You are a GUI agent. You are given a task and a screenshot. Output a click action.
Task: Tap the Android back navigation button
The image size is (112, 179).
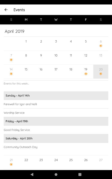point(32,175)
